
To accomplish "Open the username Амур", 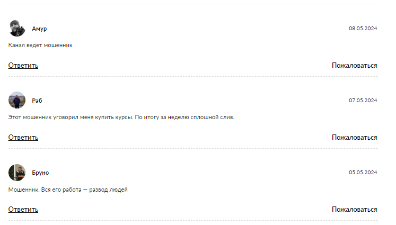I will (39, 29).
